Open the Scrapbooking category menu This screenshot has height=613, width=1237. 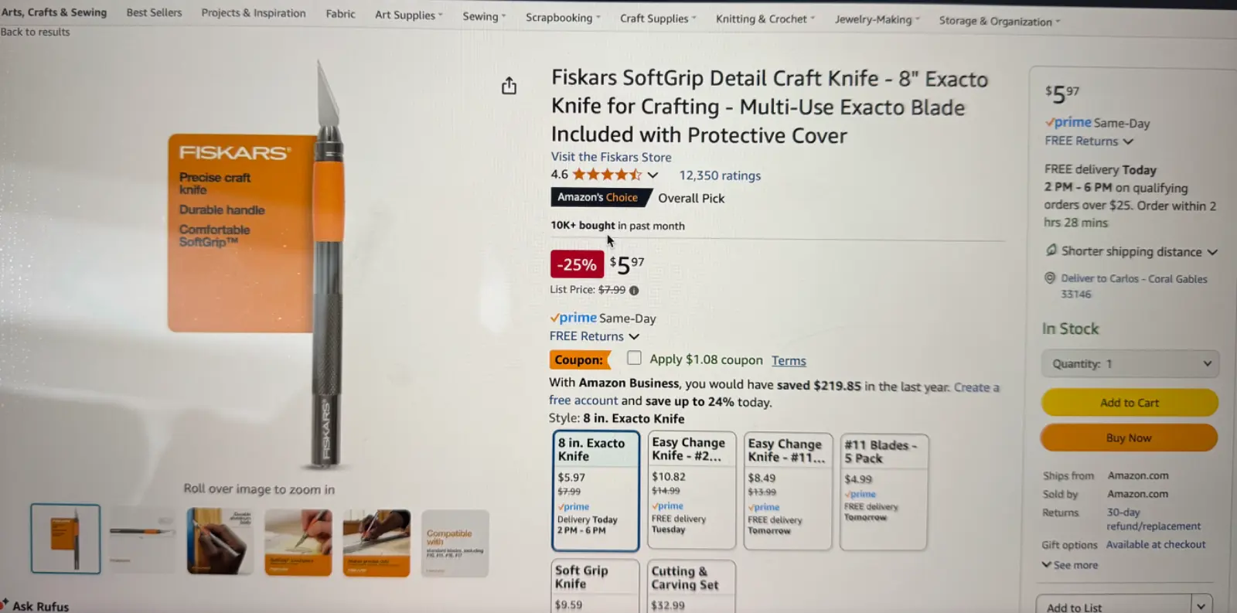tap(562, 18)
